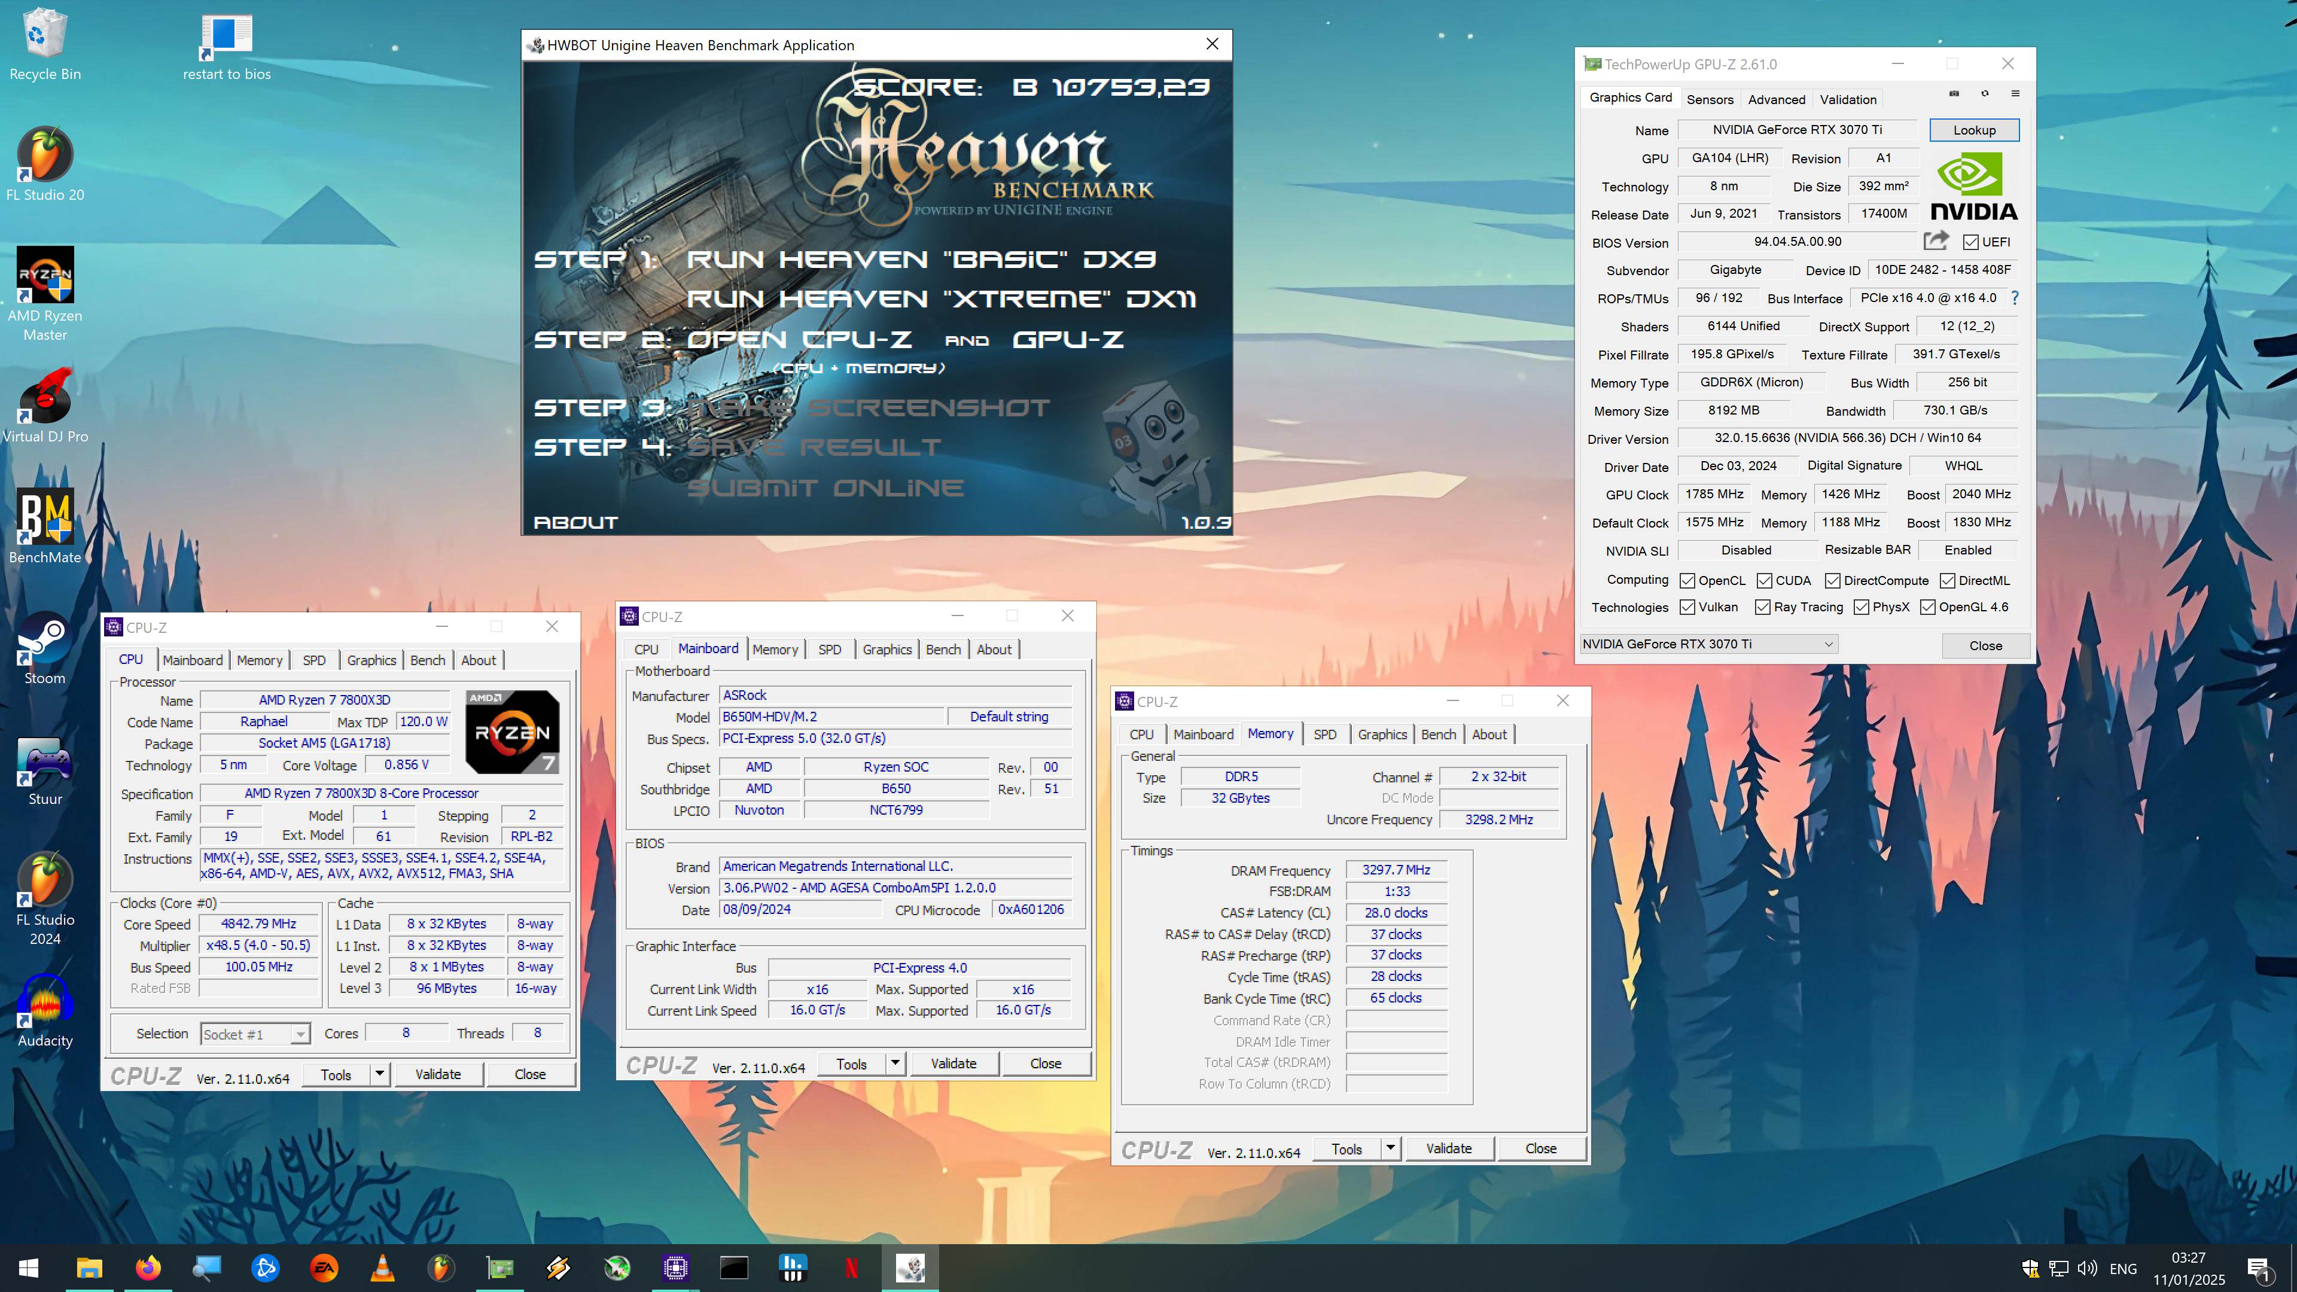Select the Virtual DJ Pro desktop icon

pyautogui.click(x=45, y=406)
